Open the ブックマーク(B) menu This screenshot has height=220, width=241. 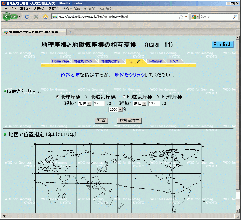[71, 9]
